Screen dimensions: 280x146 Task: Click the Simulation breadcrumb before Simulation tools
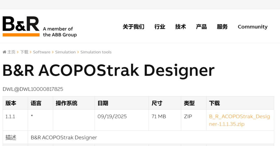point(65,52)
